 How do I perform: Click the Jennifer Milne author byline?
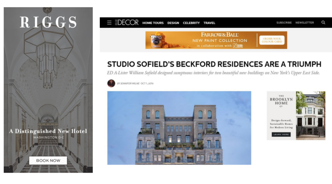128,83
